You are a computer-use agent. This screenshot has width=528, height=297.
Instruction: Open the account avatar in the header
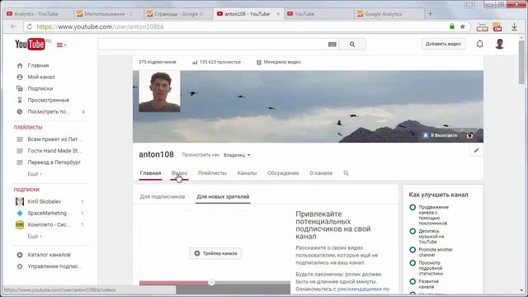coord(499,44)
